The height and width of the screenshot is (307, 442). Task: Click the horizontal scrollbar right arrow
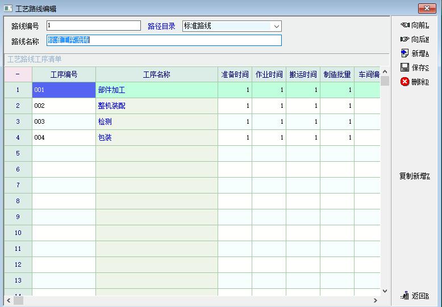pos(375,300)
